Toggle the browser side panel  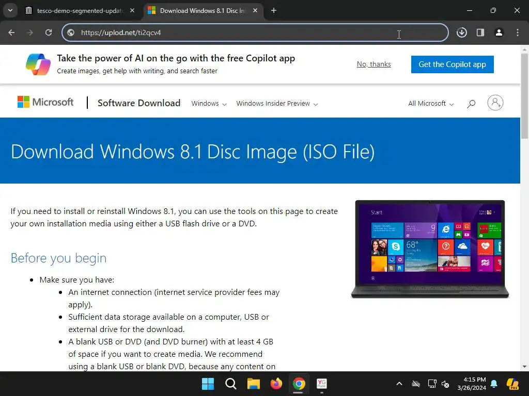pyautogui.click(x=480, y=32)
